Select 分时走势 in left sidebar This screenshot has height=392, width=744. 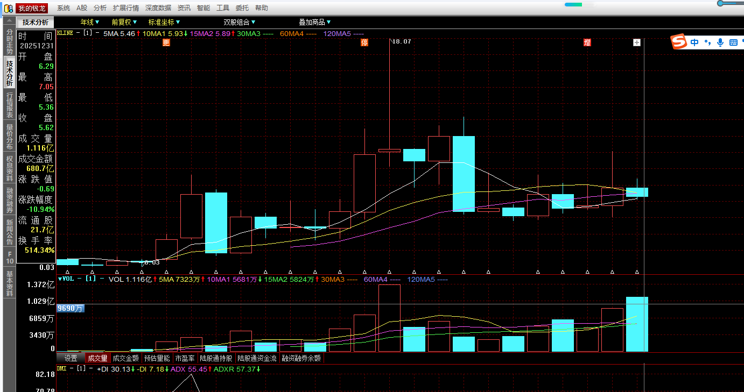[10, 41]
